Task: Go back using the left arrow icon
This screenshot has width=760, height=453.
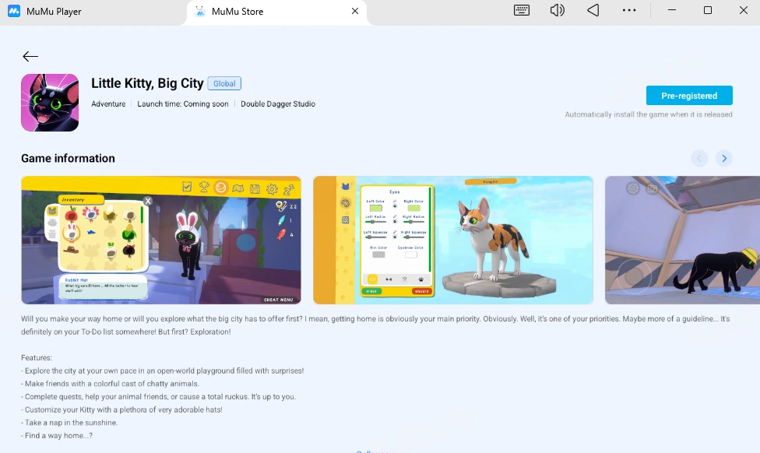Action: coord(30,57)
